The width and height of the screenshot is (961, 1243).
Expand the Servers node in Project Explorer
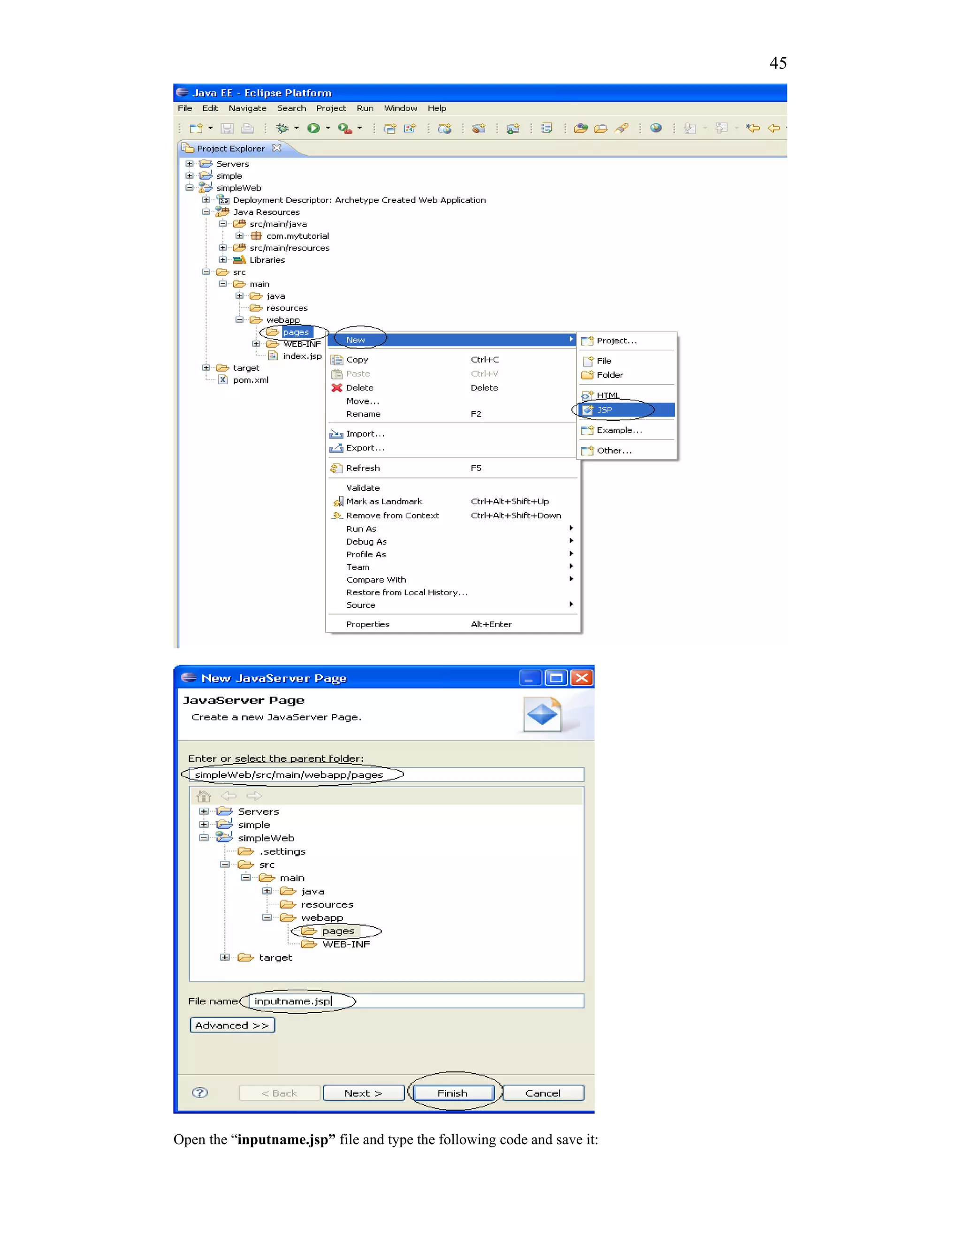pyautogui.click(x=190, y=164)
